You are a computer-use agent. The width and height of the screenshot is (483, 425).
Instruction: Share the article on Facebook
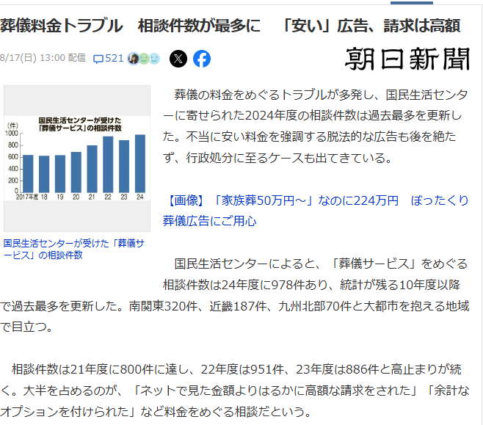[202, 59]
